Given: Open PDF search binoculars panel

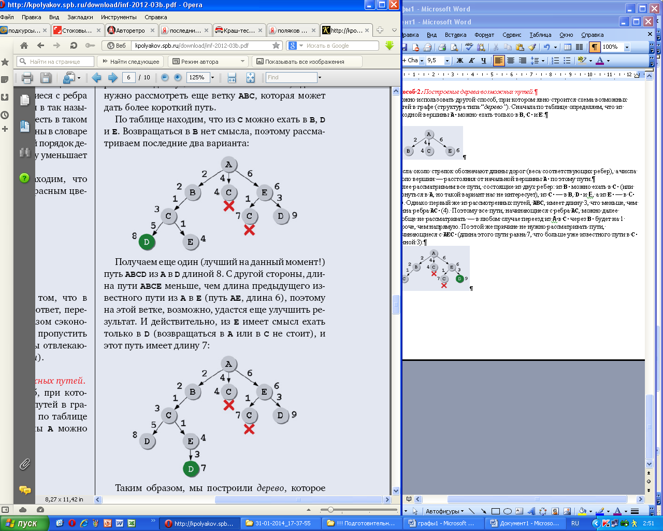Looking at the screenshot, I should click(x=24, y=152).
